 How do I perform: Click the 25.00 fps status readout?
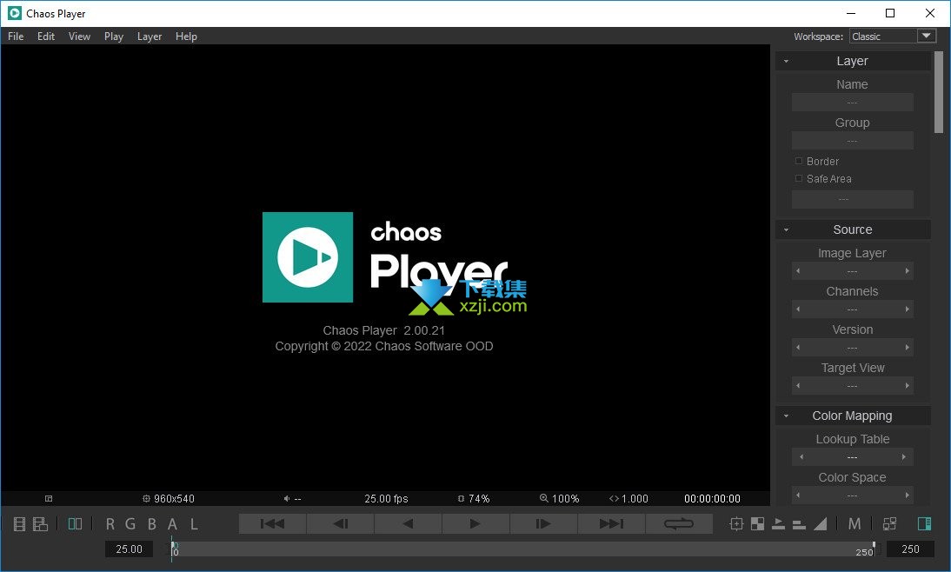coord(386,499)
